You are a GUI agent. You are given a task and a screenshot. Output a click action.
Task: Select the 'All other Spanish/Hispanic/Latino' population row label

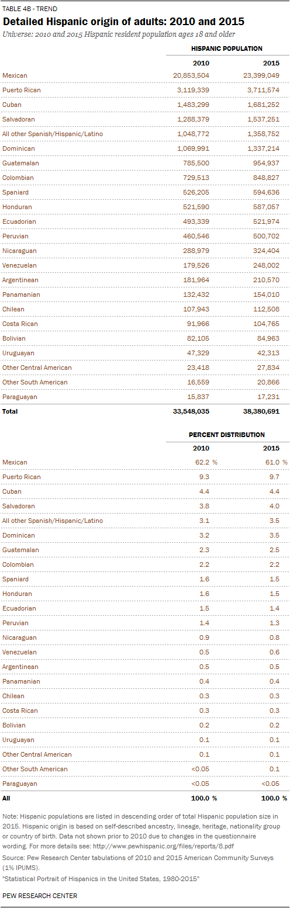(53, 134)
